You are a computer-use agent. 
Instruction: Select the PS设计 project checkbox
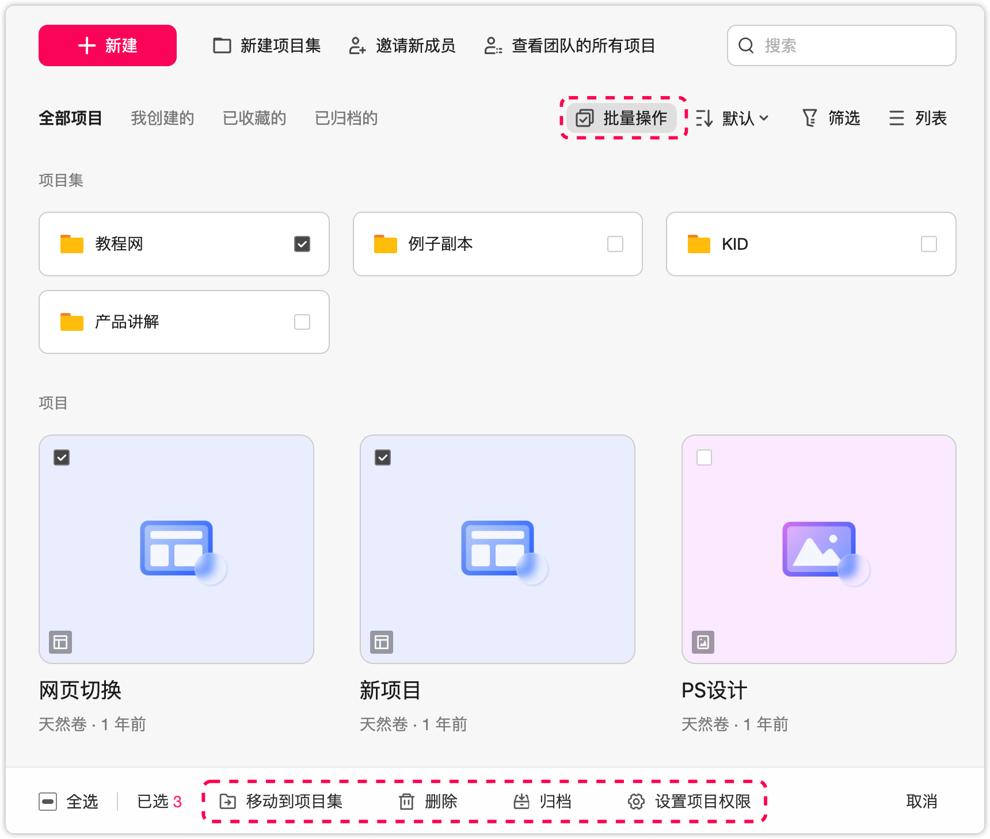pyautogui.click(x=704, y=457)
